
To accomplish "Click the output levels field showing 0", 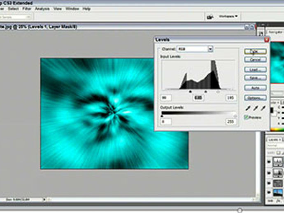I will (x=166, y=122).
